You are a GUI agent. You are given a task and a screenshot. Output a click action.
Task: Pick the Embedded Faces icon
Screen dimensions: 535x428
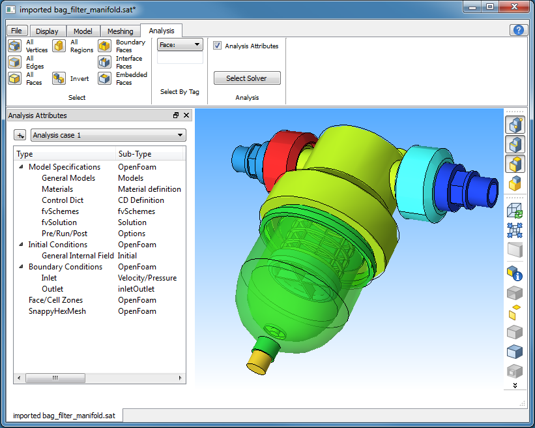(x=105, y=78)
